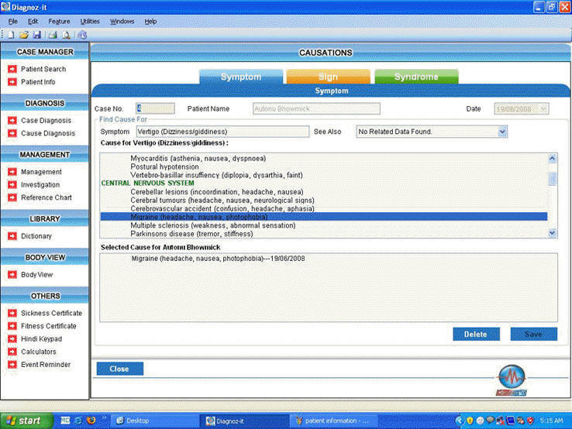Screen dimensions: 572x429
Task: Click the New file toolbar icon
Action: click(12, 35)
